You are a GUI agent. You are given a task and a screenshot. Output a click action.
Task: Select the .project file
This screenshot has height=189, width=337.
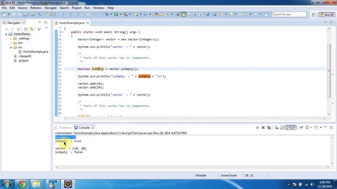click(x=21, y=61)
